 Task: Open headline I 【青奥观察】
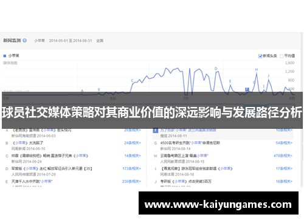[196, 168]
